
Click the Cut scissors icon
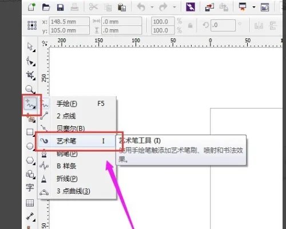[x=93, y=7]
